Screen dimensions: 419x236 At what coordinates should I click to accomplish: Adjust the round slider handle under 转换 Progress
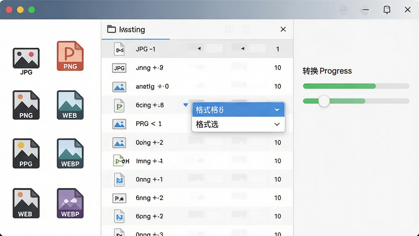pos(324,101)
